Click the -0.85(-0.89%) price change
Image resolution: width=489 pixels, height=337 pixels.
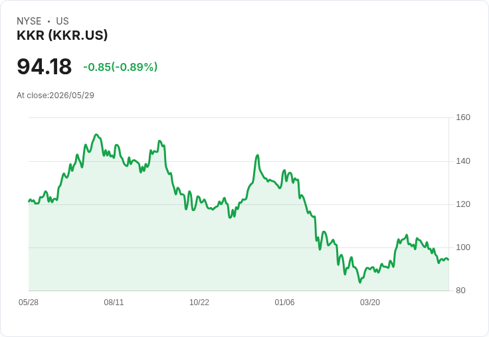[120, 67]
